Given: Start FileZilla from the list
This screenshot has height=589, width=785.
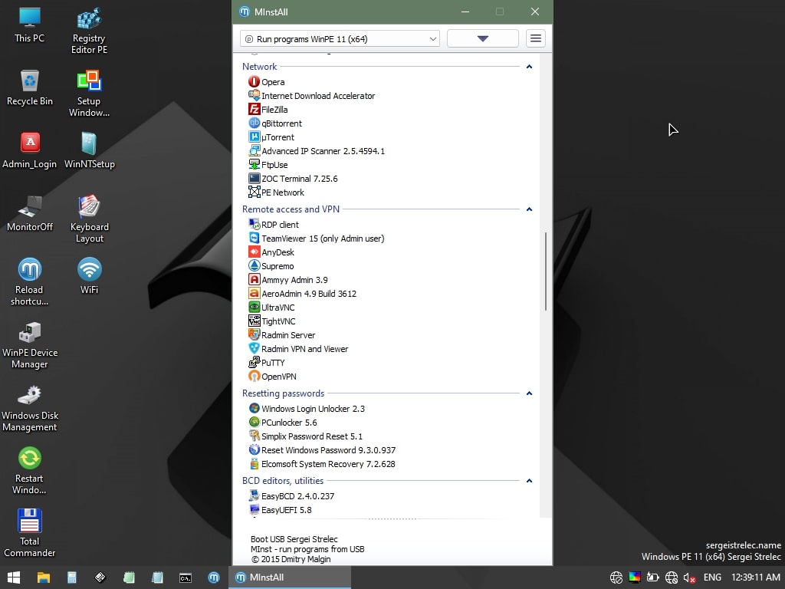Looking at the screenshot, I should pos(268,110).
